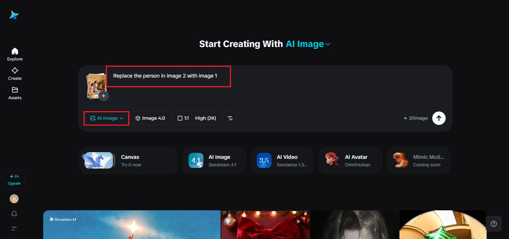This screenshot has width=509, height=239.
Task: Open the Create section
Action: point(15,74)
